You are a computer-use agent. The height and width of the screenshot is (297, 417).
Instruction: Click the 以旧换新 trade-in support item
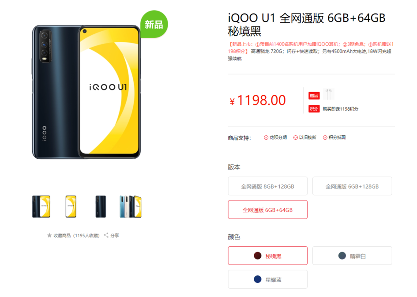pyautogui.click(x=305, y=137)
